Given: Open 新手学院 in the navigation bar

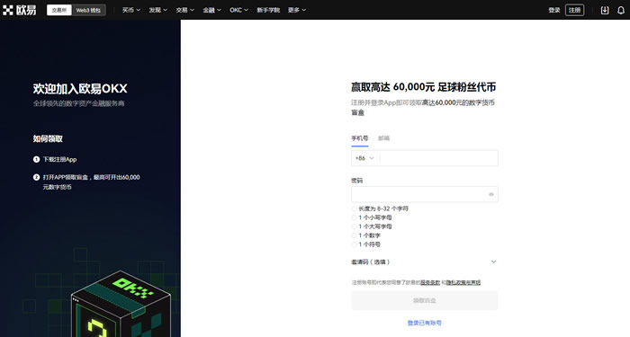Looking at the screenshot, I should click(268, 10).
